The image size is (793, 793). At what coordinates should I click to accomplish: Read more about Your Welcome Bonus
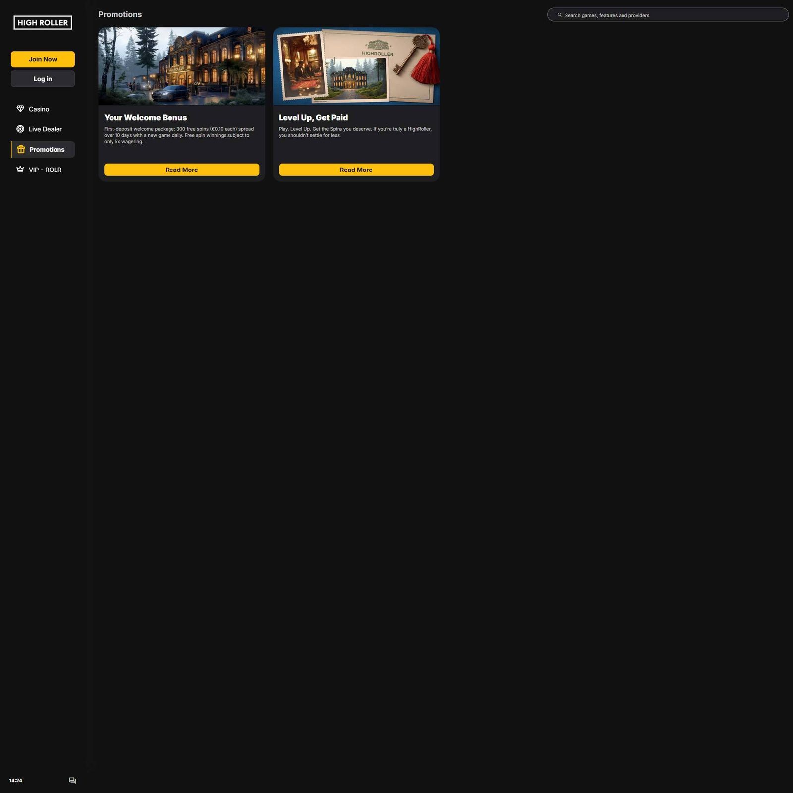181,170
